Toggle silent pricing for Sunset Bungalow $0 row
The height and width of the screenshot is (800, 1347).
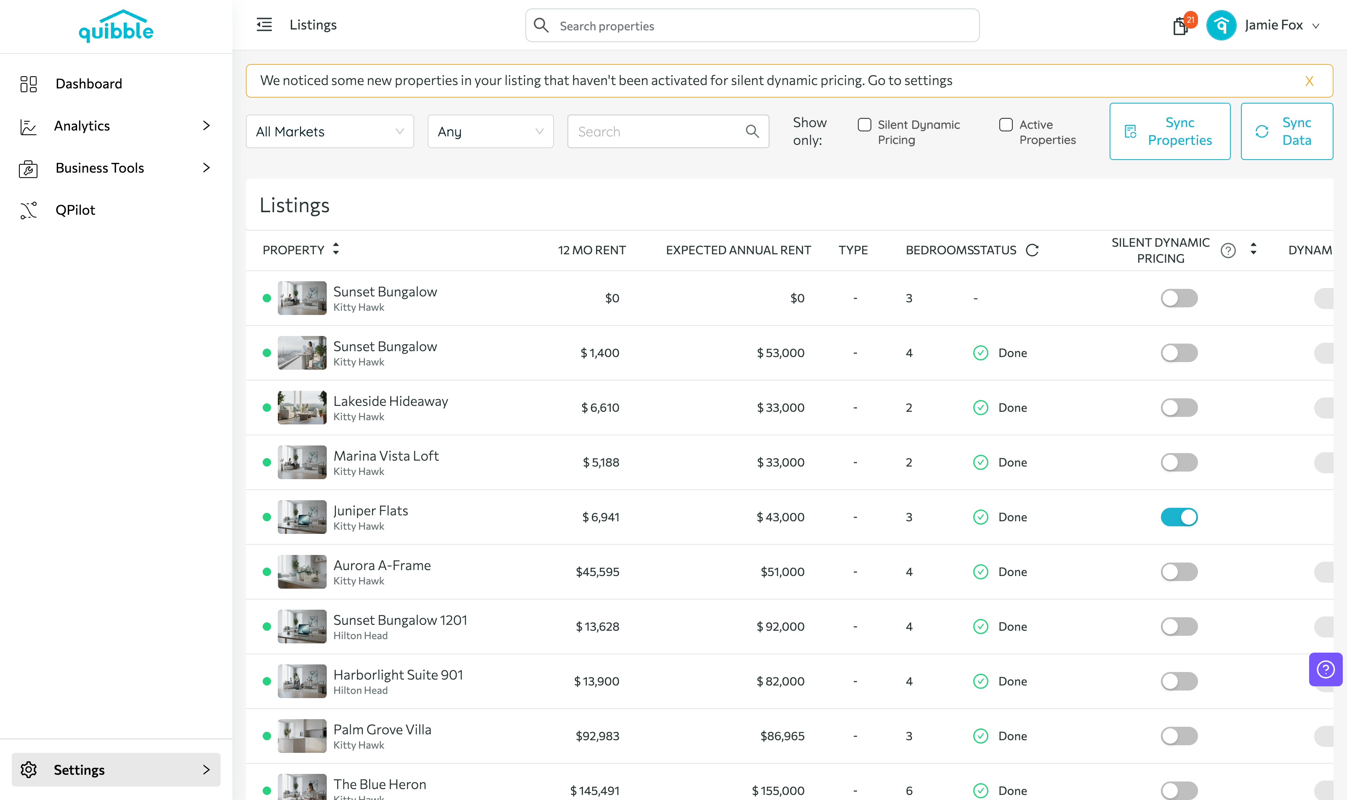click(1179, 298)
